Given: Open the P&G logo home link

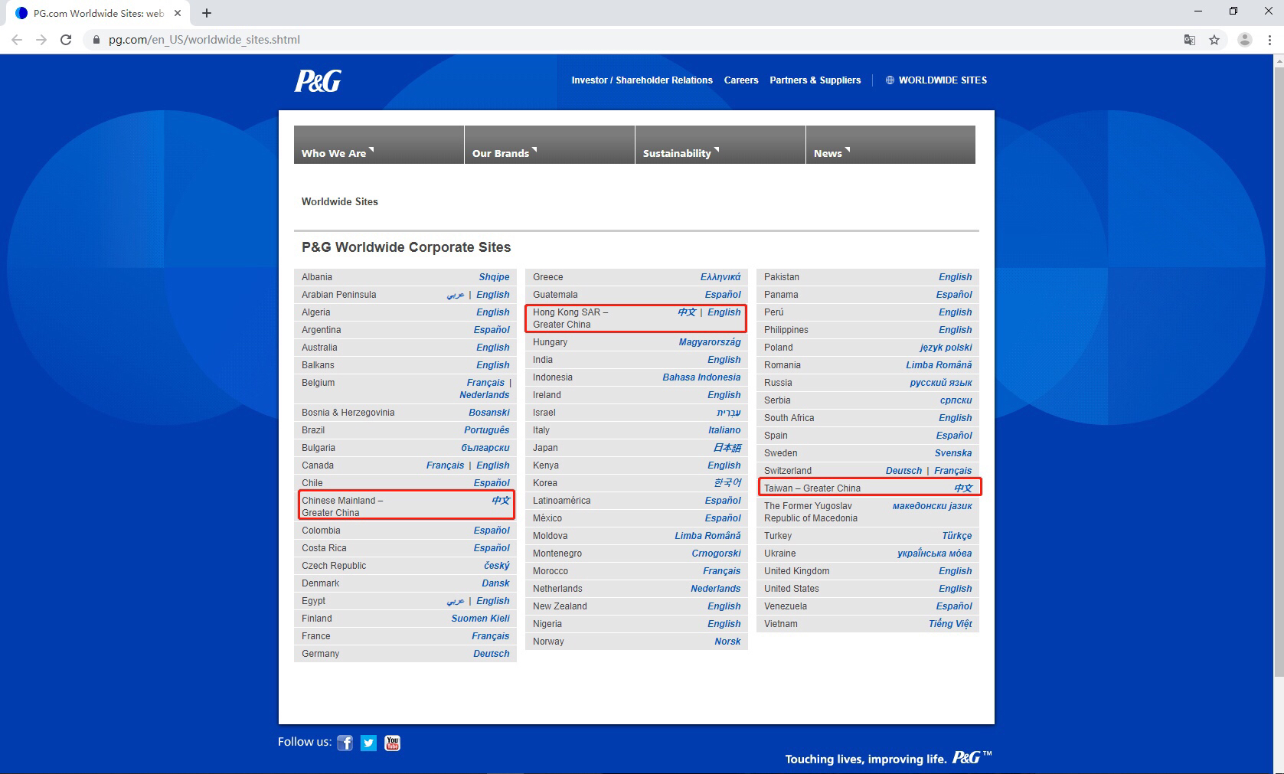Looking at the screenshot, I should (x=318, y=80).
